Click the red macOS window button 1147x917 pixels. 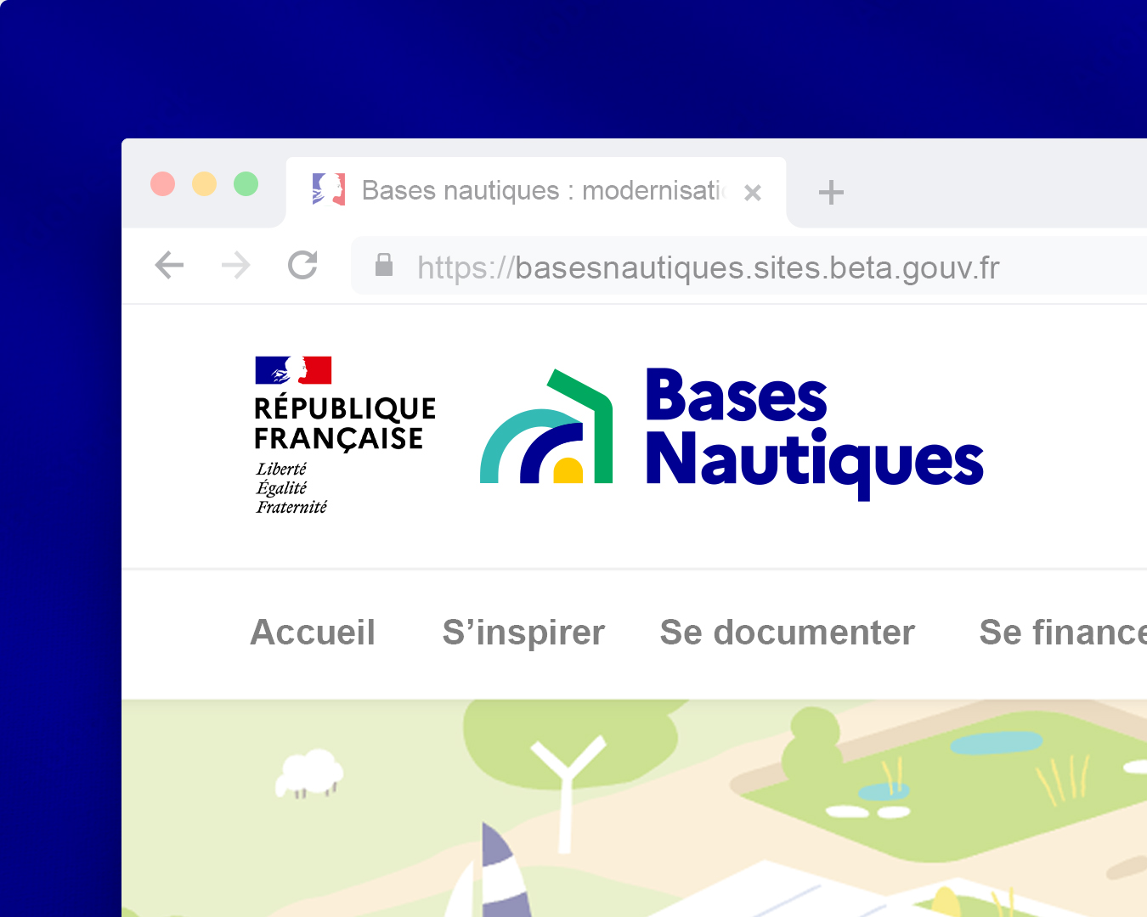click(162, 183)
